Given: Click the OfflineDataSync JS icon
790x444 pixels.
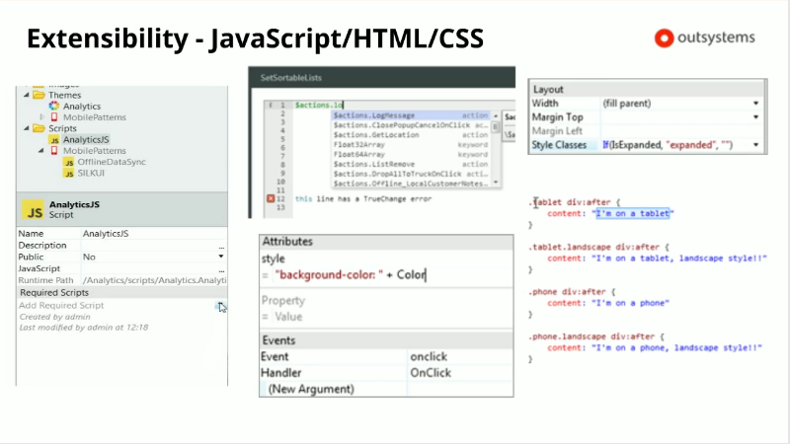Looking at the screenshot, I should pos(69,162).
